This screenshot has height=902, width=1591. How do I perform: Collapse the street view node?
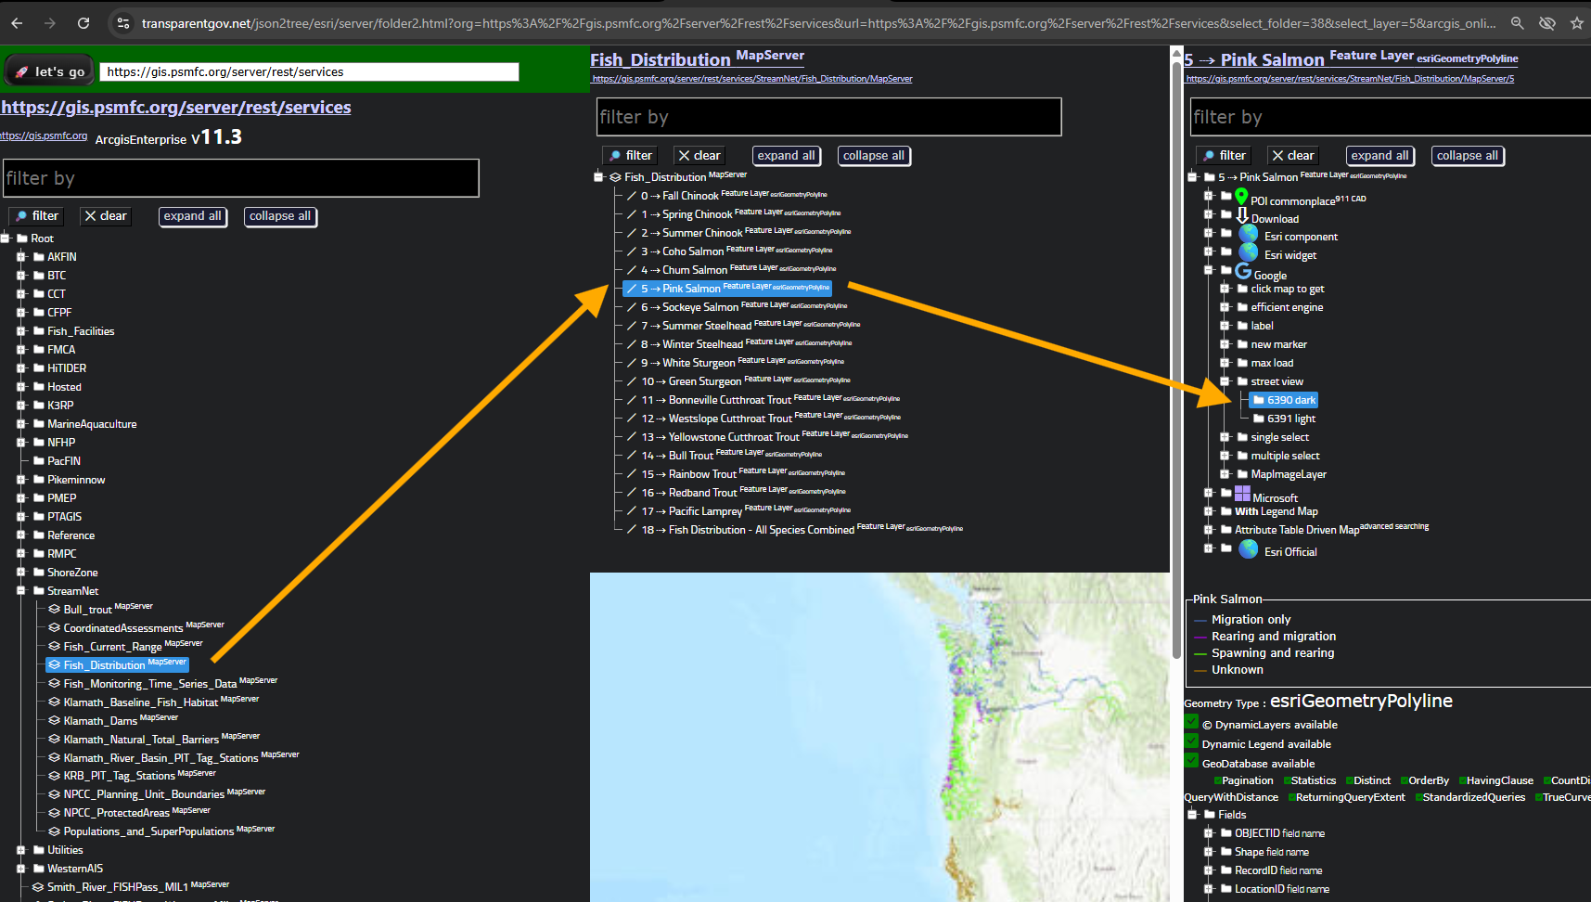tap(1225, 381)
